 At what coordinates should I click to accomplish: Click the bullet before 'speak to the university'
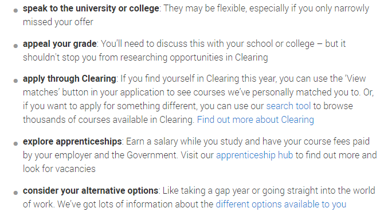(x=15, y=10)
